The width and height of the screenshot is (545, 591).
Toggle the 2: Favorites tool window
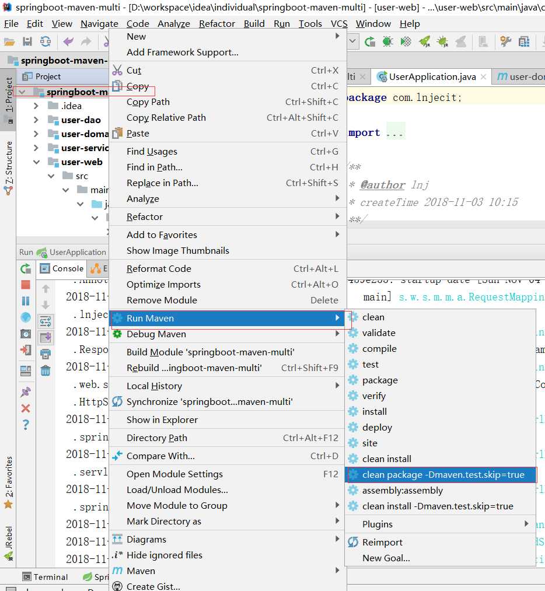[8, 482]
